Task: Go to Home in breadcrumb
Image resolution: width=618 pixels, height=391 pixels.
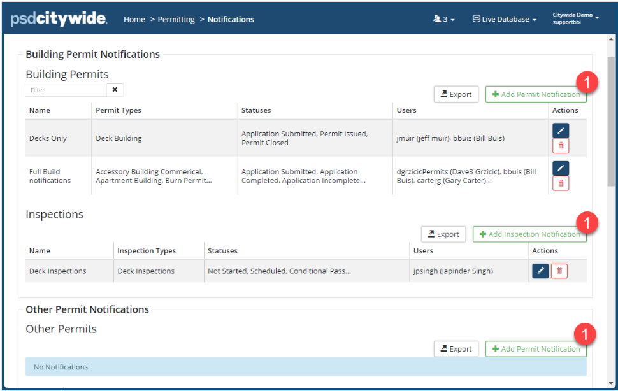Action: [134, 20]
